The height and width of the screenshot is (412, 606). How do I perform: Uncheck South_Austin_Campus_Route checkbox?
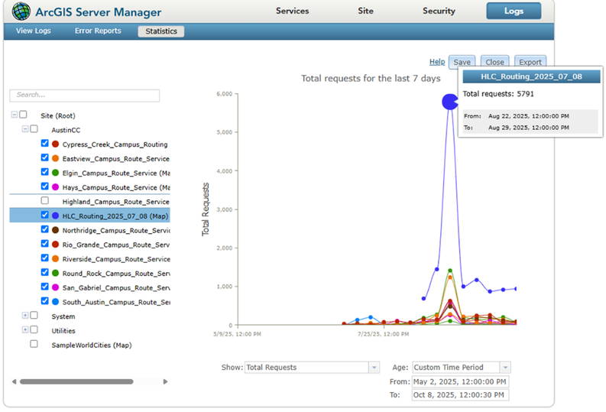(45, 301)
